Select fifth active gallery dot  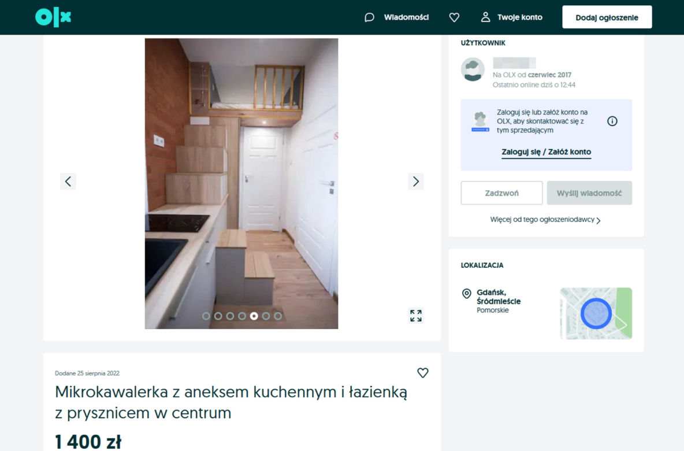(x=254, y=316)
